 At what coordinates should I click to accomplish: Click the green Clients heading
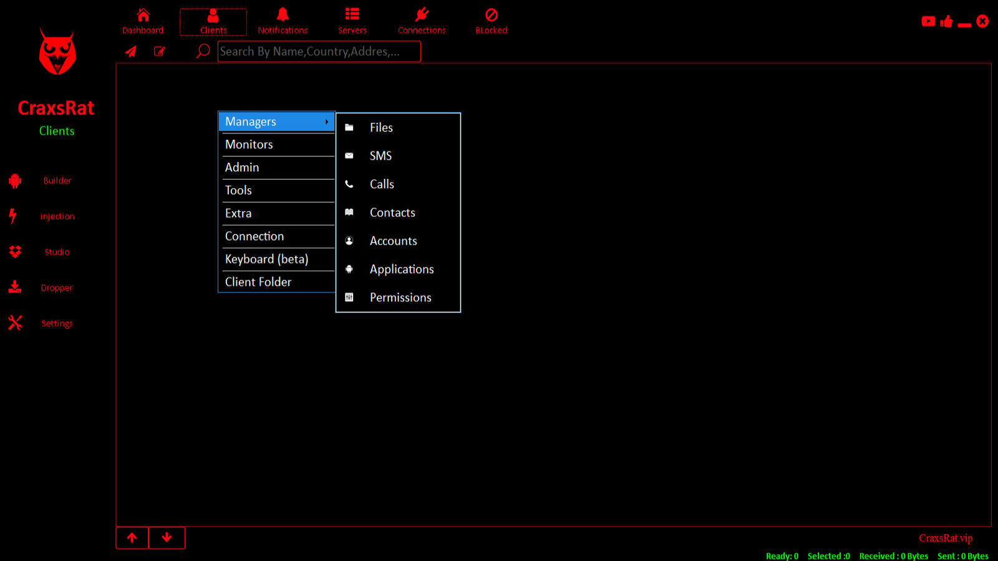click(57, 131)
